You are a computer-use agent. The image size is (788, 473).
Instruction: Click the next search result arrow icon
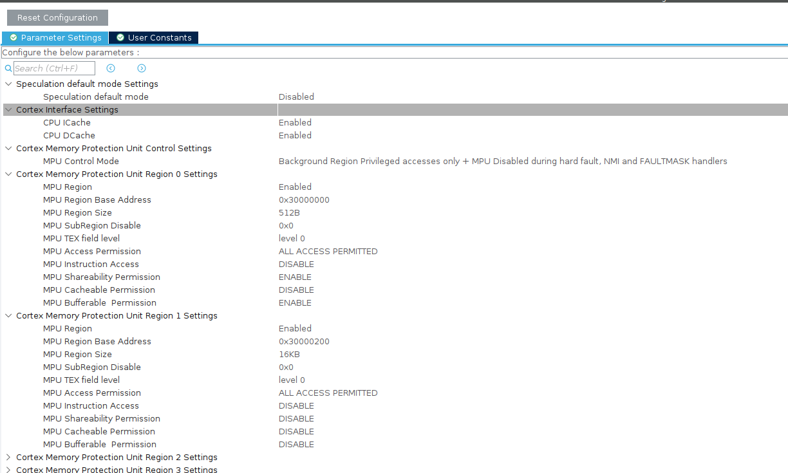[141, 68]
